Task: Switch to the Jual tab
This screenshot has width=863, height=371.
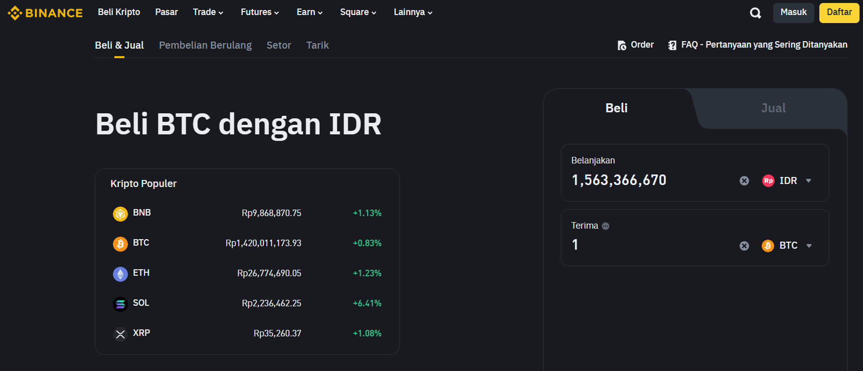Action: click(773, 108)
